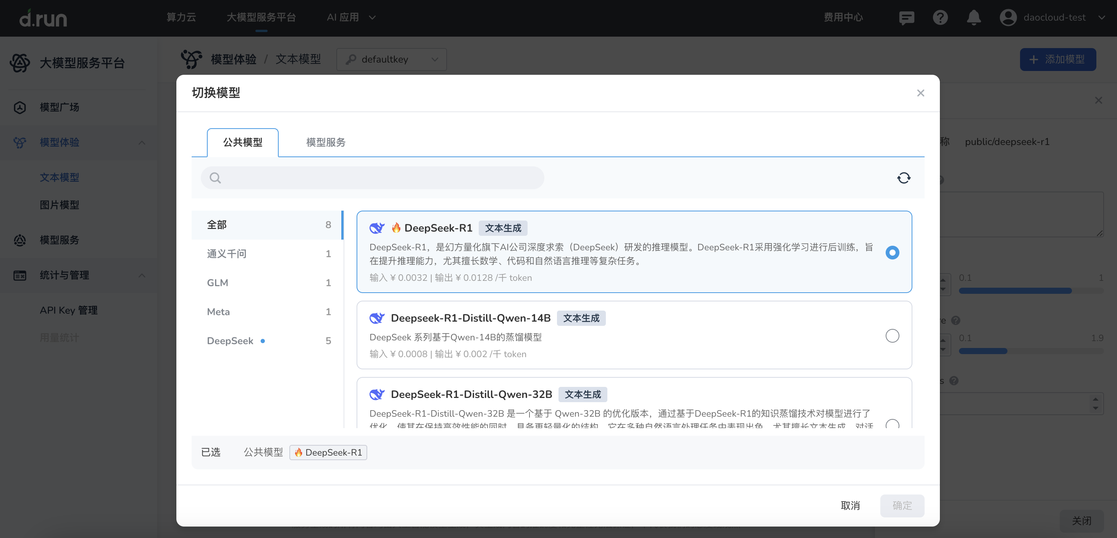This screenshot has height=538, width=1117.
Task: Click the DeepSeek-R1 whale logo
Action: click(x=377, y=228)
